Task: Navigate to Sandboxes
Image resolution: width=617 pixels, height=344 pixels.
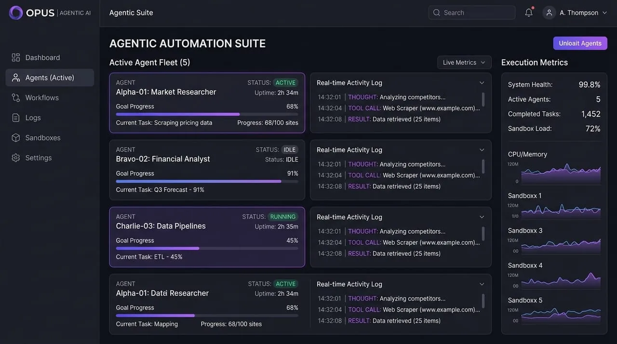Action: [50, 138]
